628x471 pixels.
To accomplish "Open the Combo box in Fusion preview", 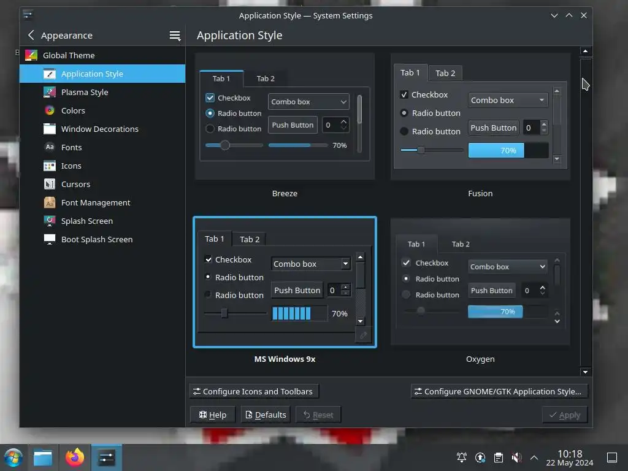I will pyautogui.click(x=508, y=100).
